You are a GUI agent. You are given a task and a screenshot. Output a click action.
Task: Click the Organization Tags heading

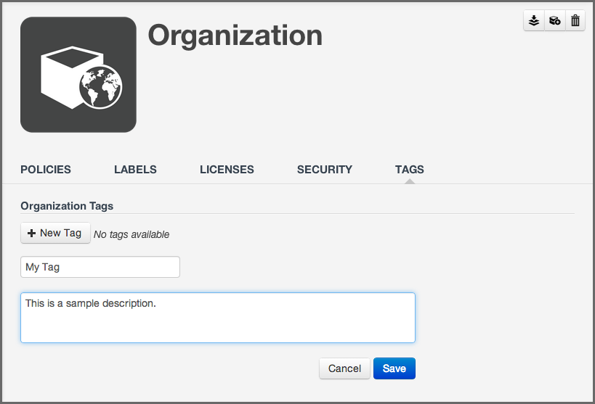pos(67,206)
